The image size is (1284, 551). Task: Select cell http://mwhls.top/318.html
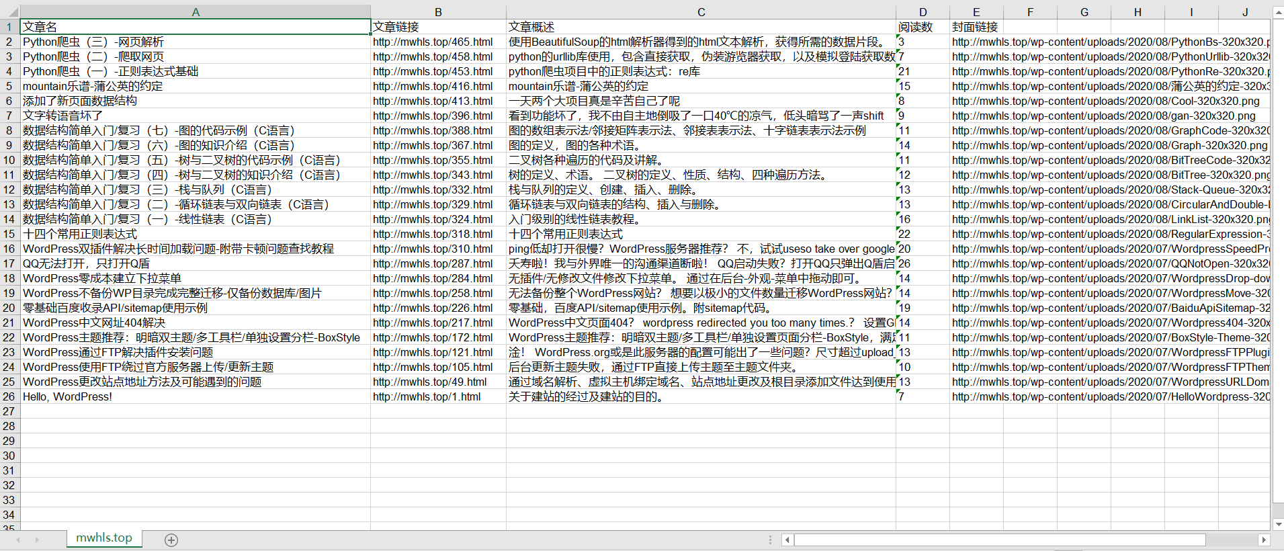(x=438, y=234)
